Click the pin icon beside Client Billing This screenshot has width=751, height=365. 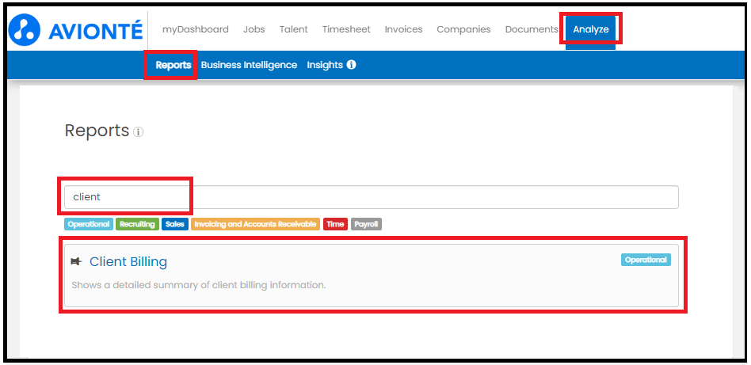coord(76,261)
